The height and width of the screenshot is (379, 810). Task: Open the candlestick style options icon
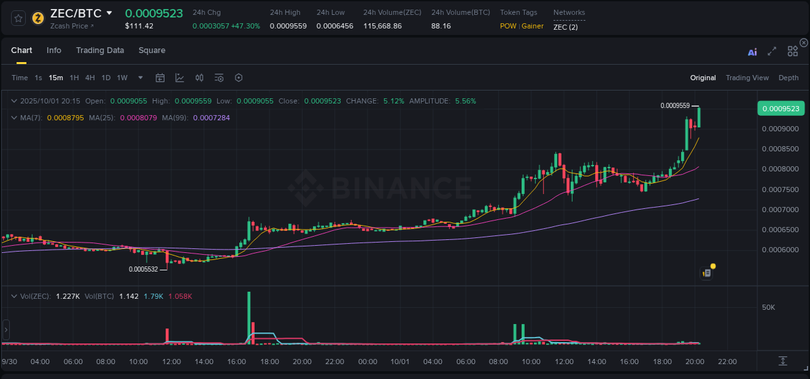point(200,78)
